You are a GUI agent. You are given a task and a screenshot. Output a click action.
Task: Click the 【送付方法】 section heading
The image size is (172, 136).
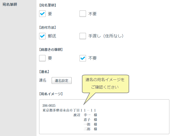[x=48, y=27]
